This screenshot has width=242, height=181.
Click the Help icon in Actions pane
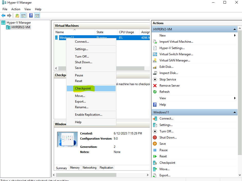click(155, 105)
